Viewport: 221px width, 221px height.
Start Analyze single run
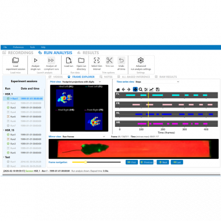pos(35,60)
